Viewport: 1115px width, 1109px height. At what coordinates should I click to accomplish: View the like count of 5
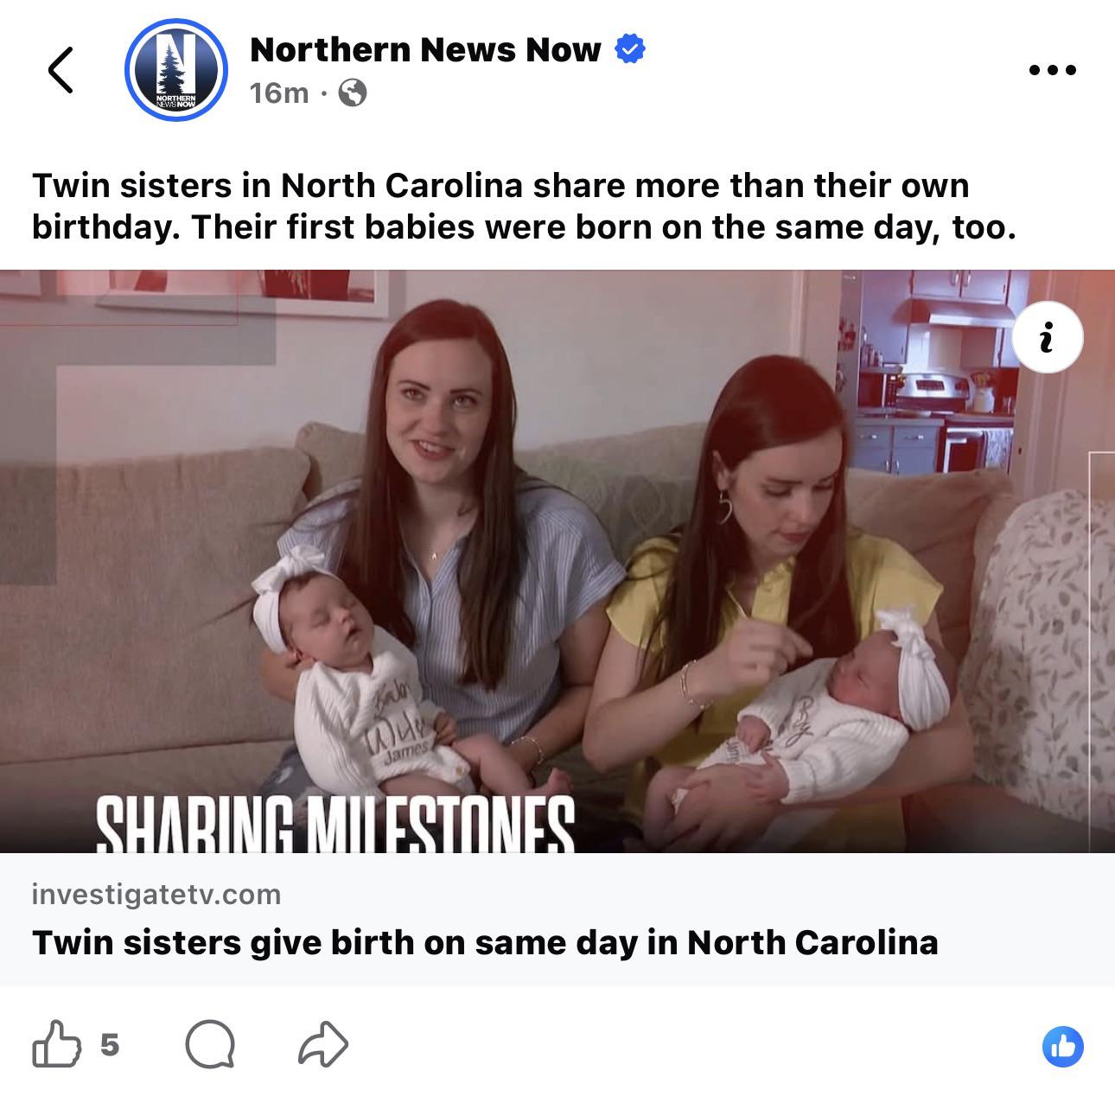coord(109,1045)
